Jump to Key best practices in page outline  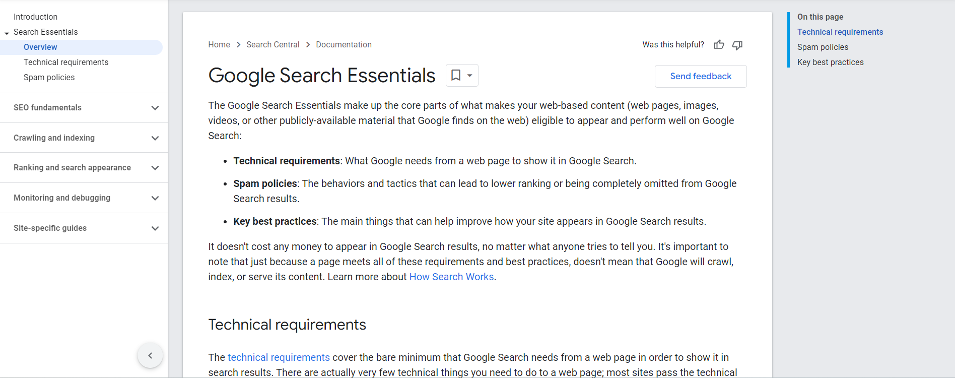click(x=830, y=62)
